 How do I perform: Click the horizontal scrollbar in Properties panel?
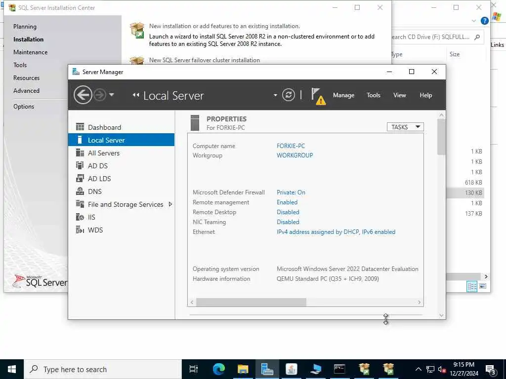tap(251, 303)
